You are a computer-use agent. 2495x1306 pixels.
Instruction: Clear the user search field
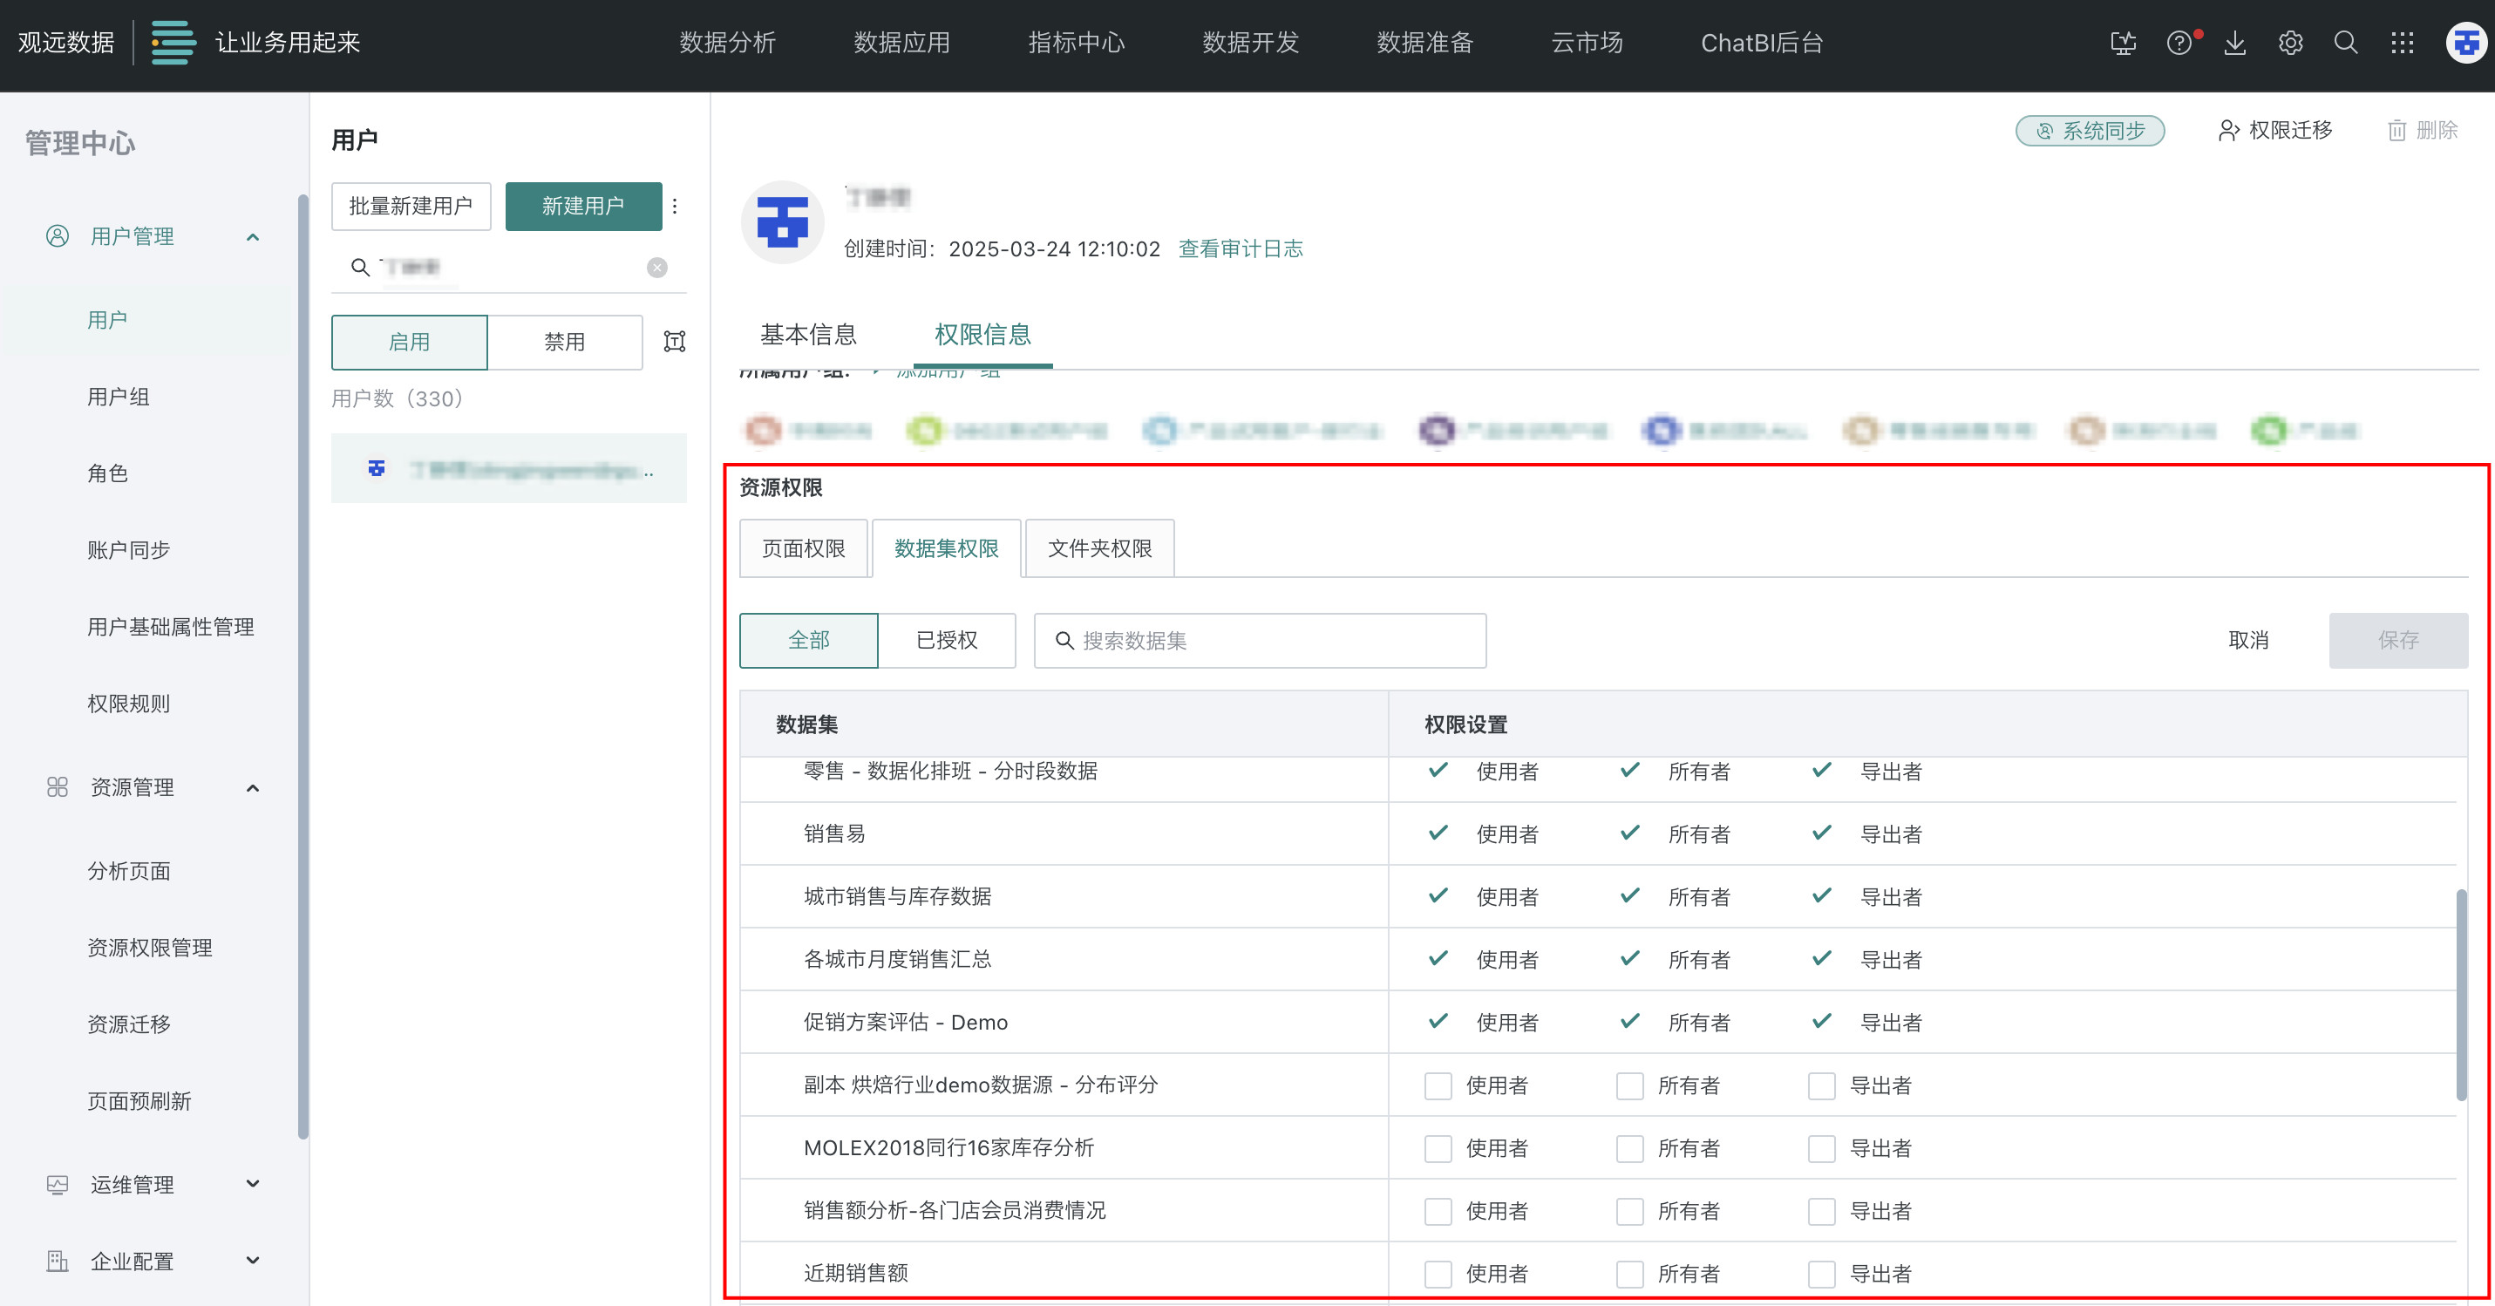click(656, 268)
